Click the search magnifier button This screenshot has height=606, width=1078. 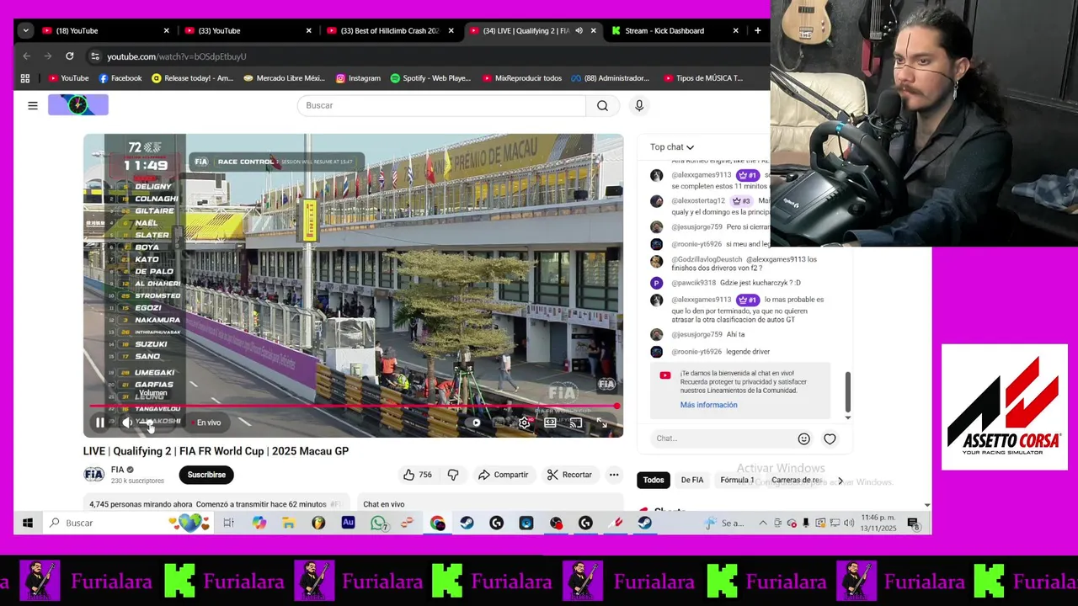[602, 105]
